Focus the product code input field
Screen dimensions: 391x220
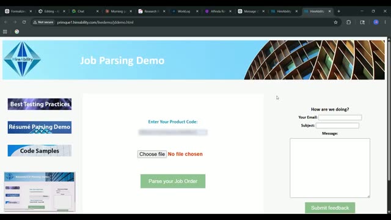coord(173,132)
